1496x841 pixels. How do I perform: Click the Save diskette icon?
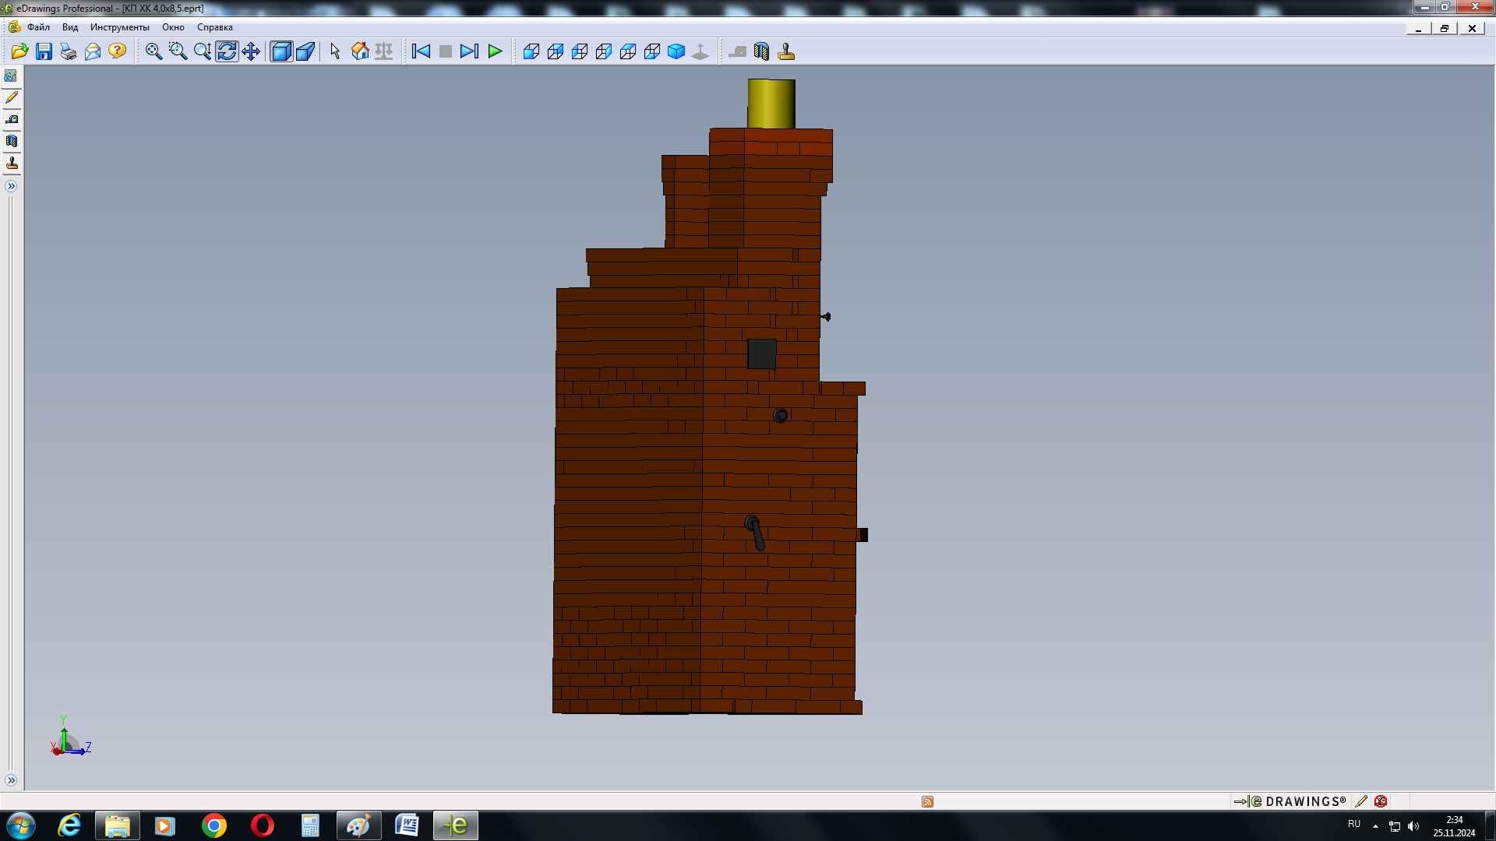(x=44, y=51)
